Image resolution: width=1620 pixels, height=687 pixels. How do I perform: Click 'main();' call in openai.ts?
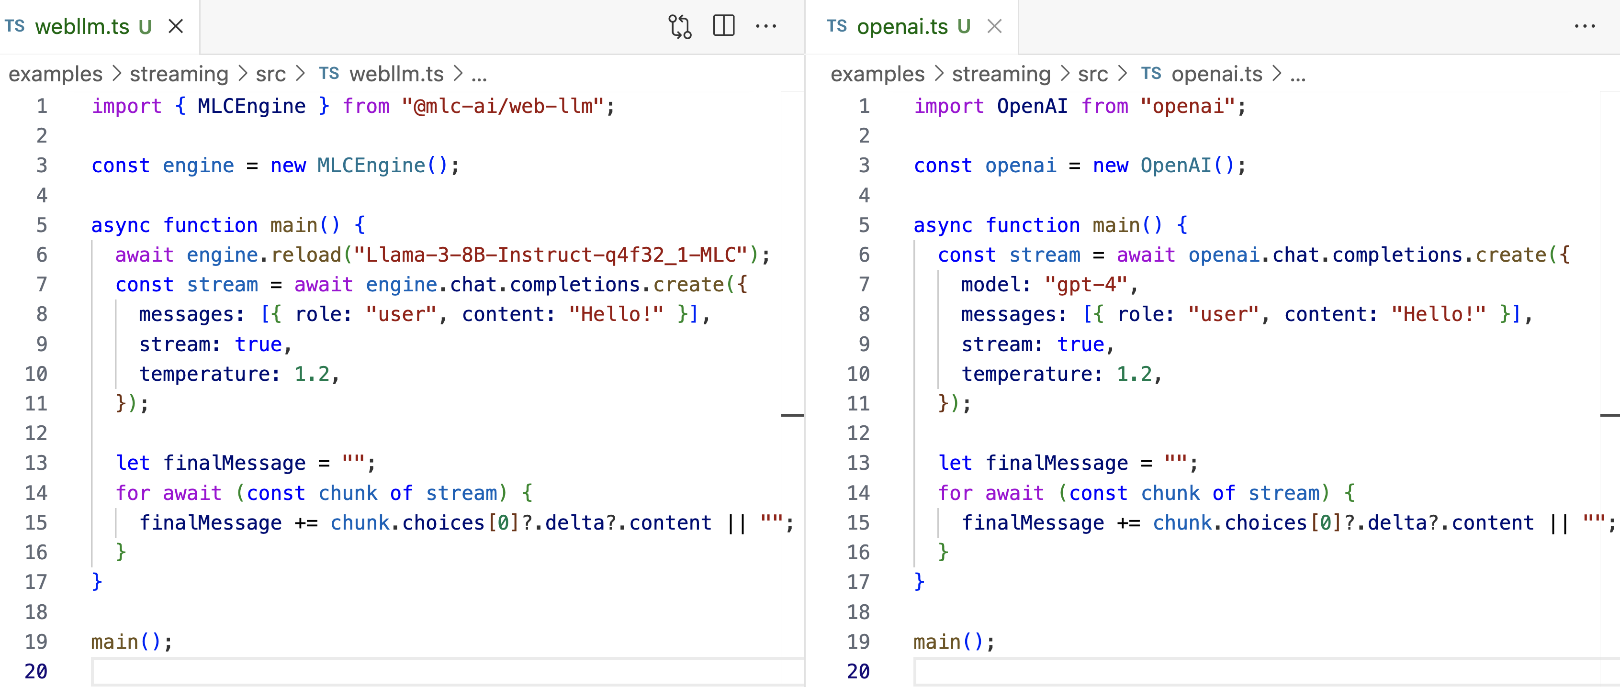tap(954, 642)
